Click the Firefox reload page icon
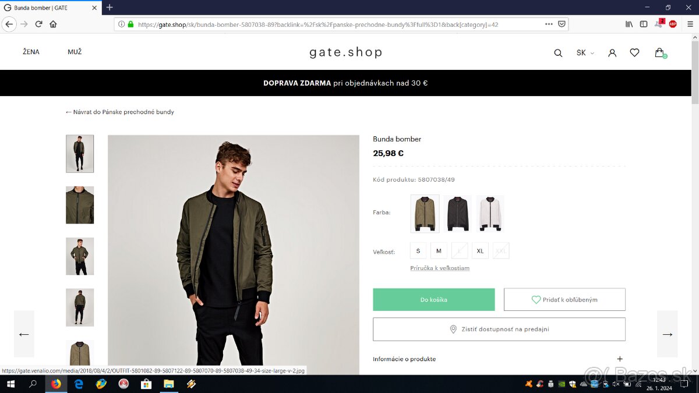Image resolution: width=699 pixels, height=393 pixels. (x=39, y=24)
